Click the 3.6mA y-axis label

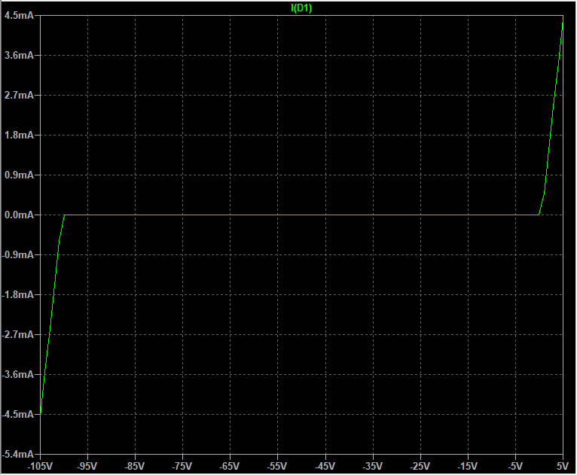(x=19, y=55)
